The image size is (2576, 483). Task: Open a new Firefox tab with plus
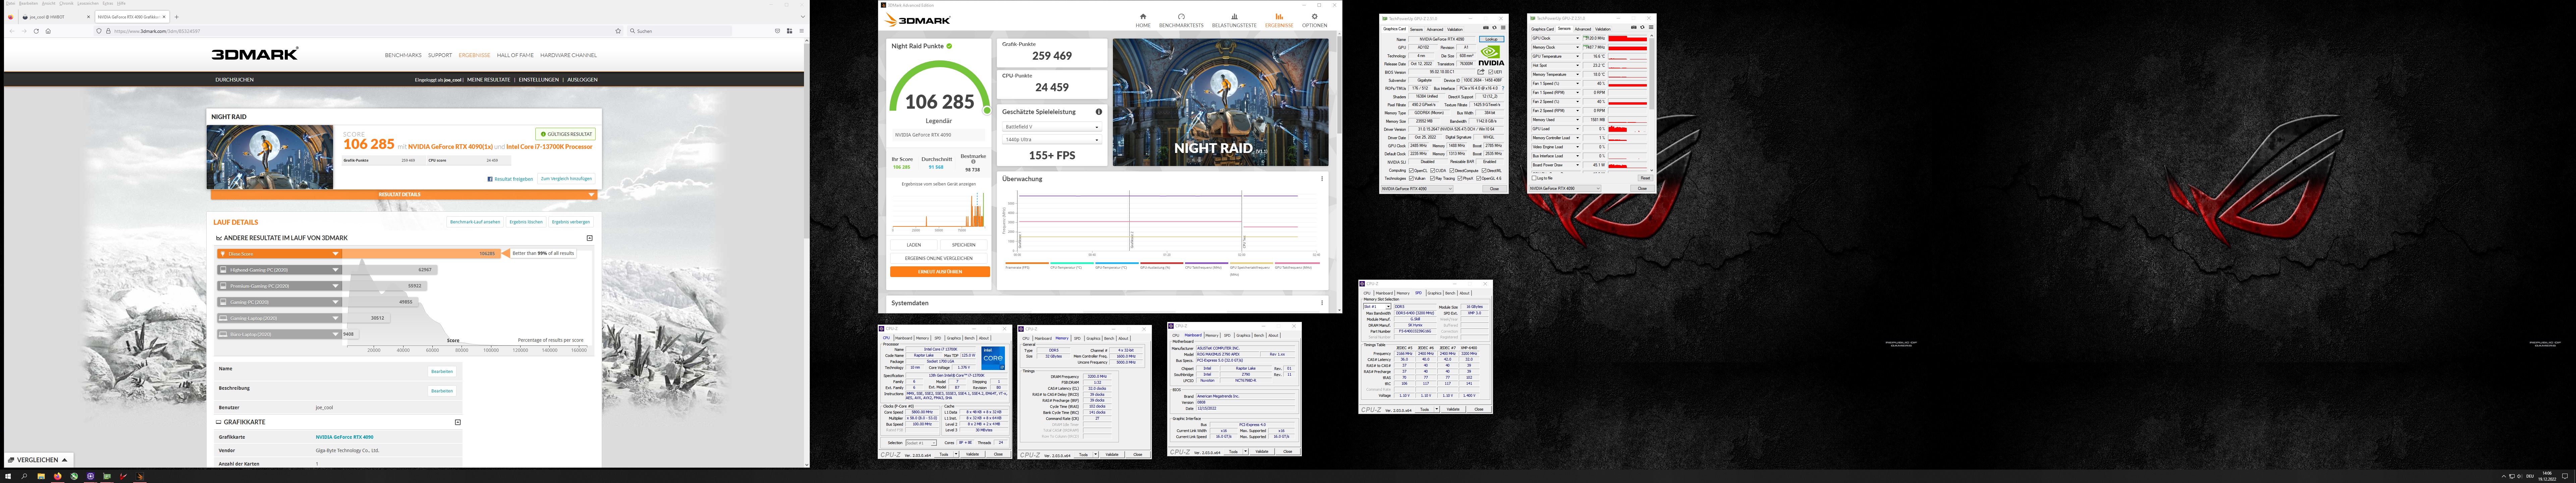tap(177, 17)
